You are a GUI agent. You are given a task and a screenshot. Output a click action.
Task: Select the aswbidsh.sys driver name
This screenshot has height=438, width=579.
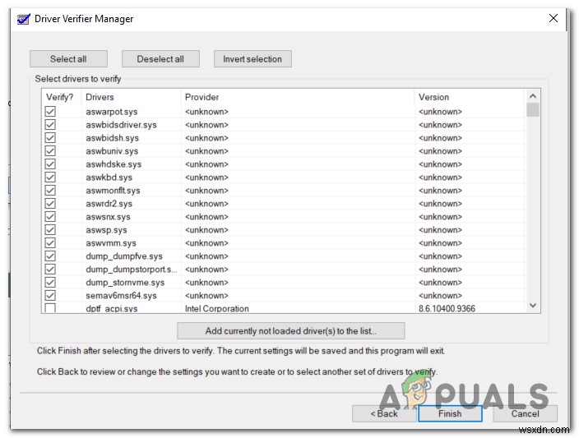[112, 138]
